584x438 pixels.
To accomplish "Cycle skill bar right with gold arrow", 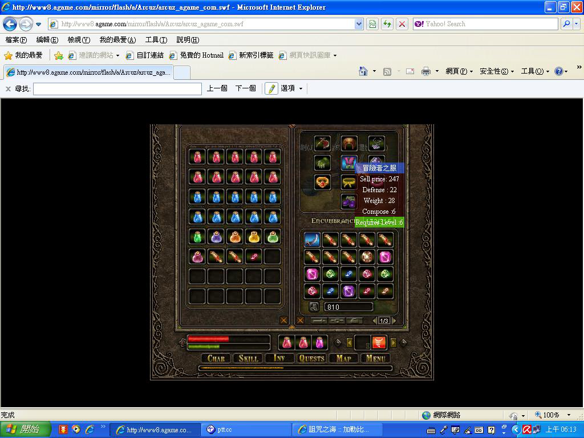I will click(x=394, y=342).
